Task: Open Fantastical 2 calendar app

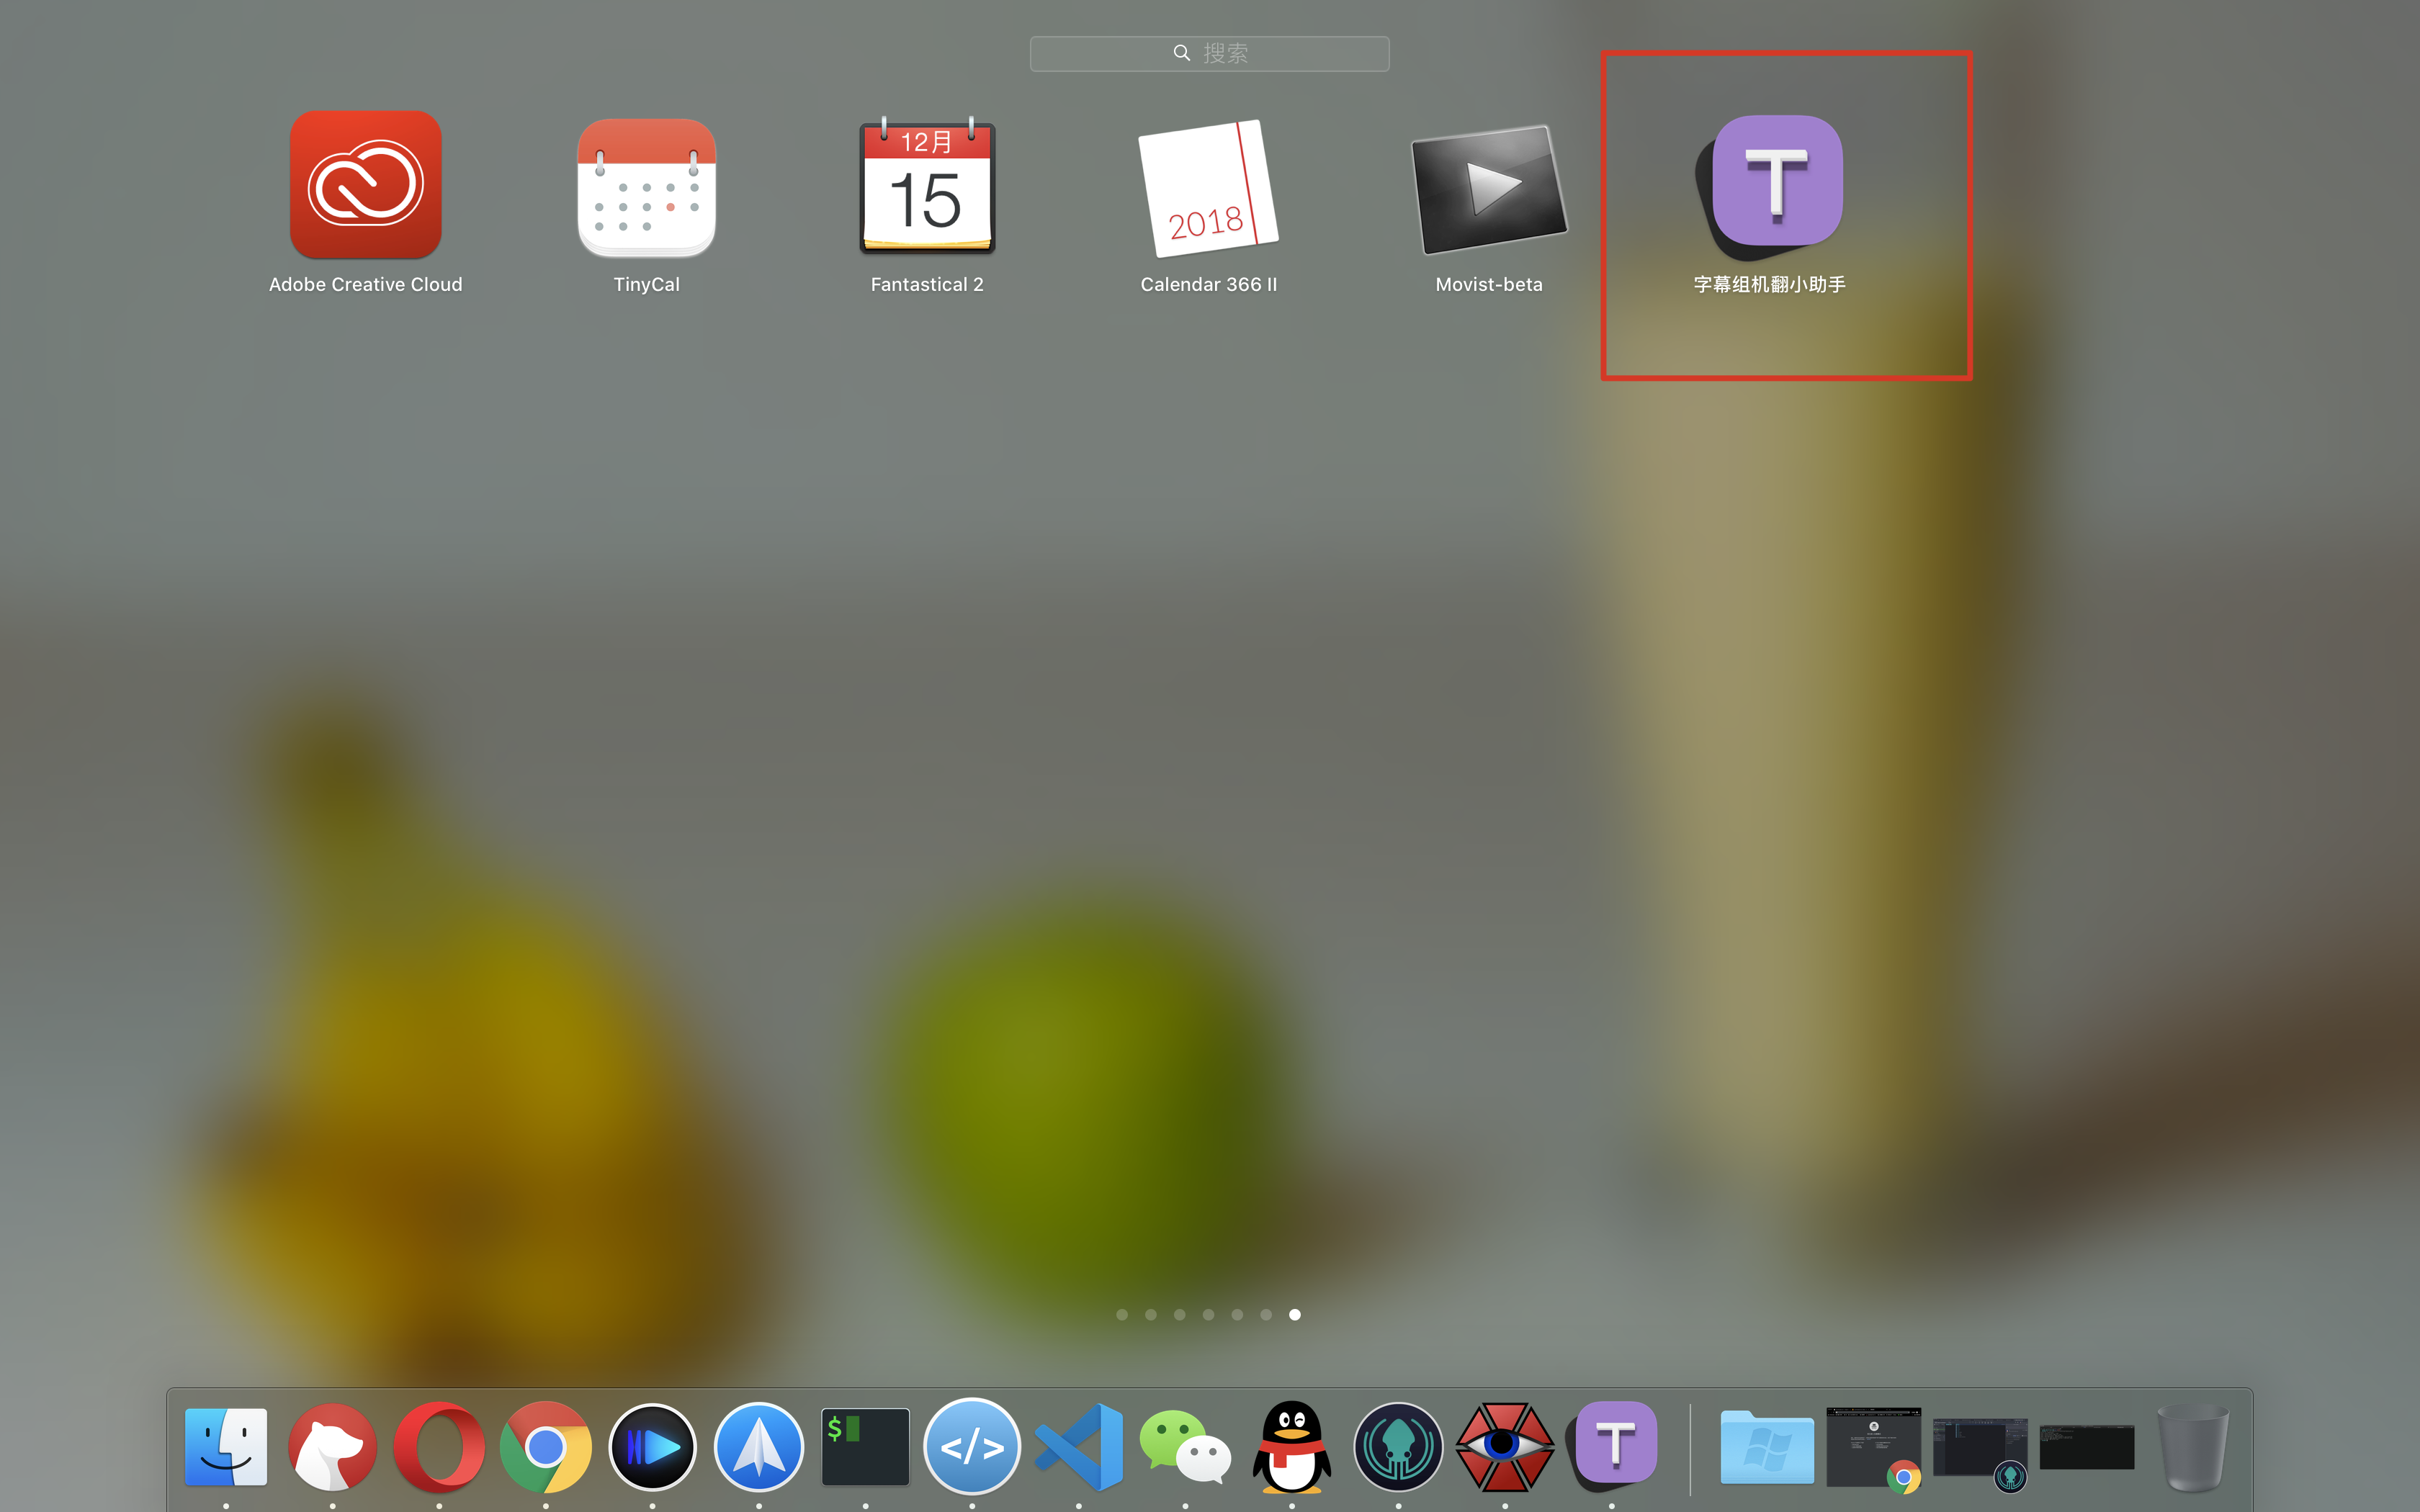Action: 927,188
